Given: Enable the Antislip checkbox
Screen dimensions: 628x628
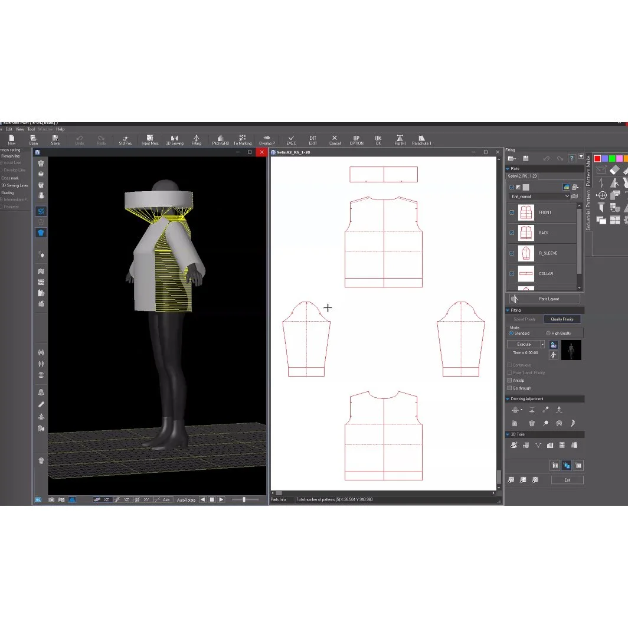Looking at the screenshot, I should coord(509,381).
